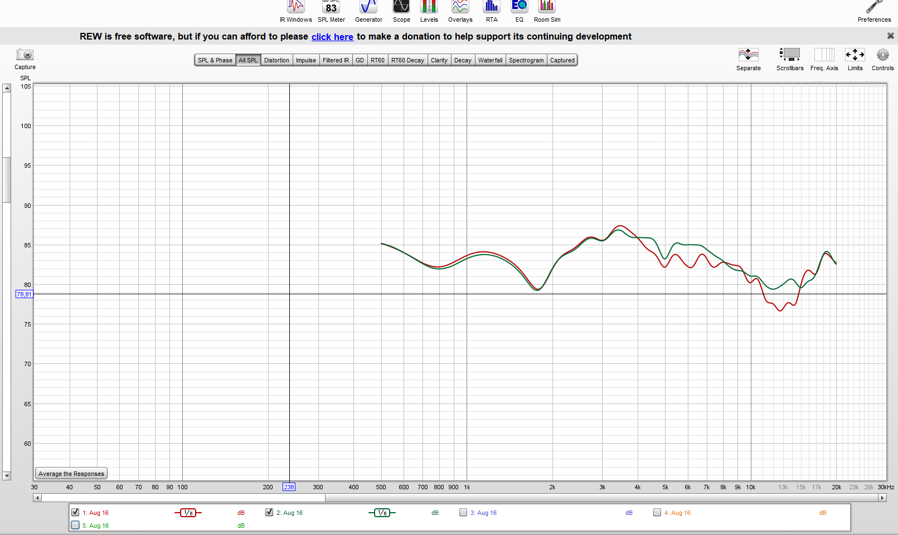Open graph Controls panel
Viewport: 898px width, 535px height.
tap(882, 59)
